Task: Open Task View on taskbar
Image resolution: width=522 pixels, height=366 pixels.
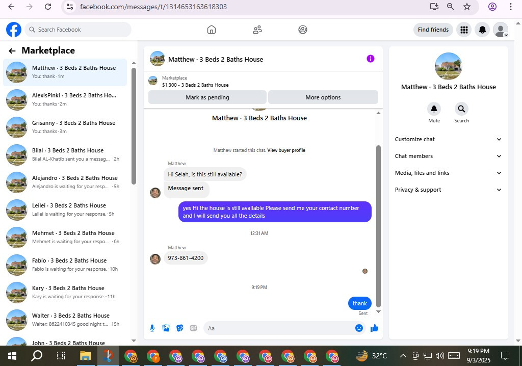Action: click(61, 356)
